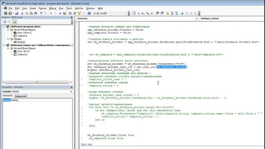Open the Format menu
Viewport: 265px width, 149px height.
[x=42, y=8]
